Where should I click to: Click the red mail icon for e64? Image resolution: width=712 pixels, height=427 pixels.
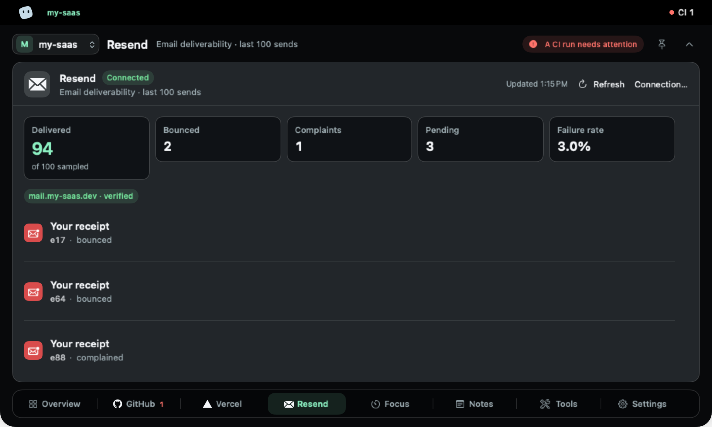pyautogui.click(x=33, y=292)
